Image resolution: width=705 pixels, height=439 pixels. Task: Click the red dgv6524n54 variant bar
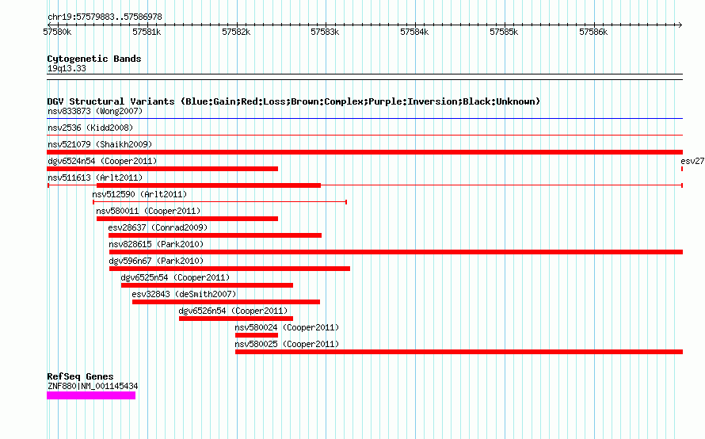[x=162, y=169]
